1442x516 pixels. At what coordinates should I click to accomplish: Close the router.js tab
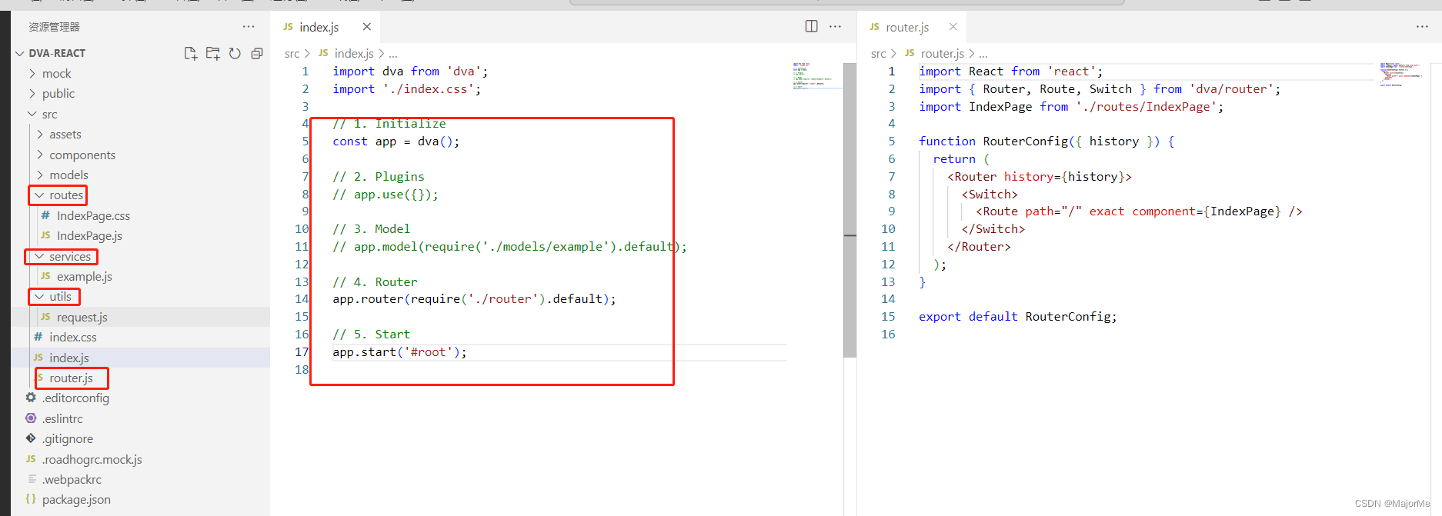click(x=953, y=26)
